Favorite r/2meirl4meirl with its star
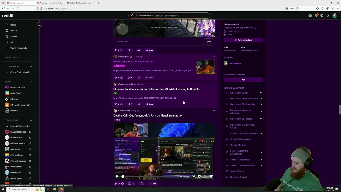The image size is (341, 192). (30, 138)
